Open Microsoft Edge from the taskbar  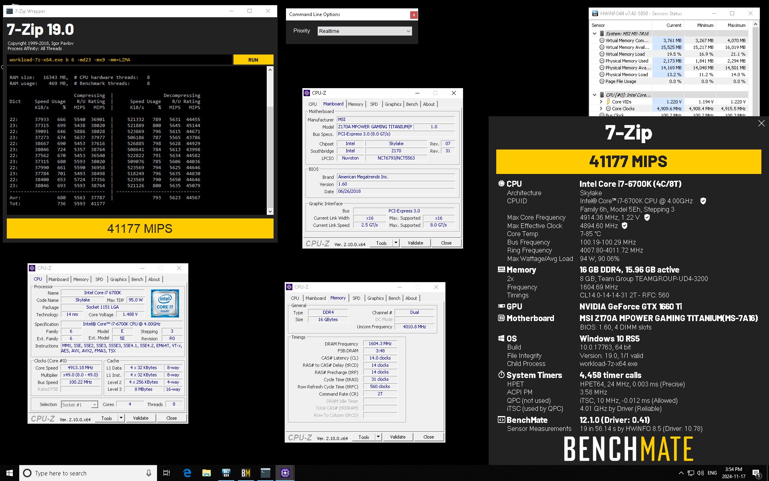tap(187, 473)
